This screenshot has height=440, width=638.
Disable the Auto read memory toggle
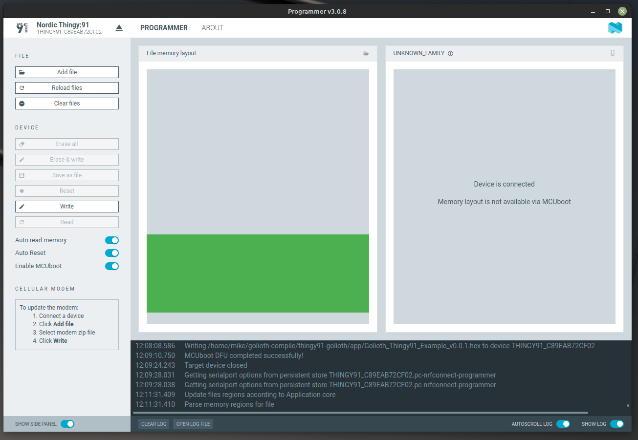point(112,240)
